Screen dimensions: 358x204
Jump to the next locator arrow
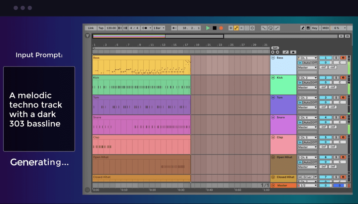pyautogui.click(x=278, y=52)
